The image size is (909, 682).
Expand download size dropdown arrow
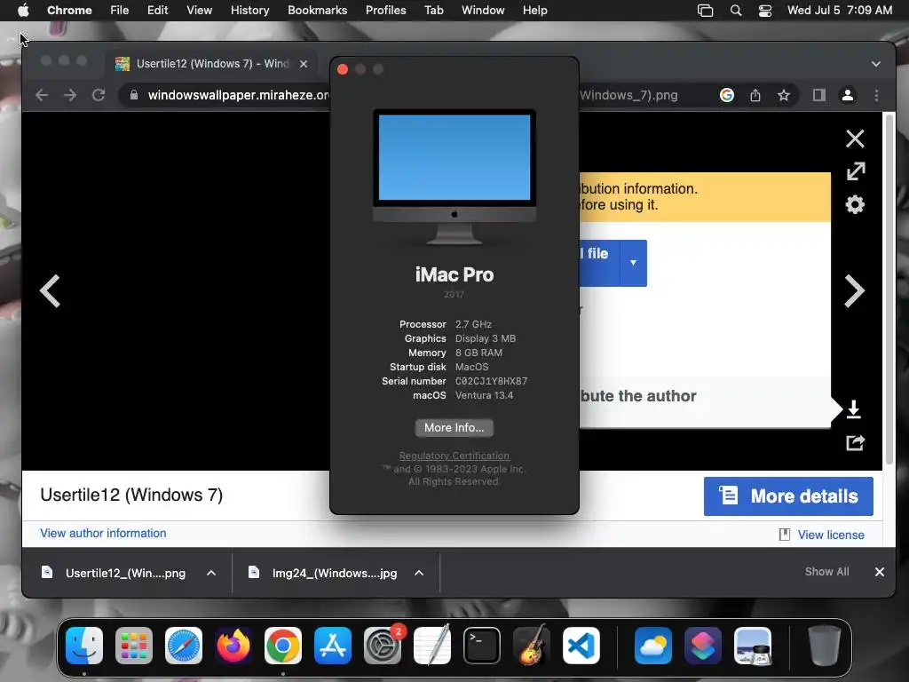pos(633,263)
